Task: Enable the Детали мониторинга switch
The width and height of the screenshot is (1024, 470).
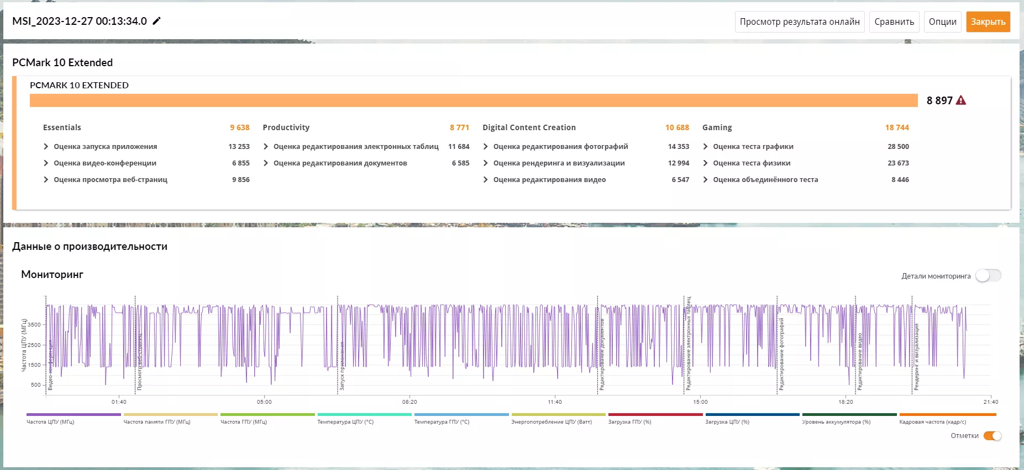Action: 988,275
